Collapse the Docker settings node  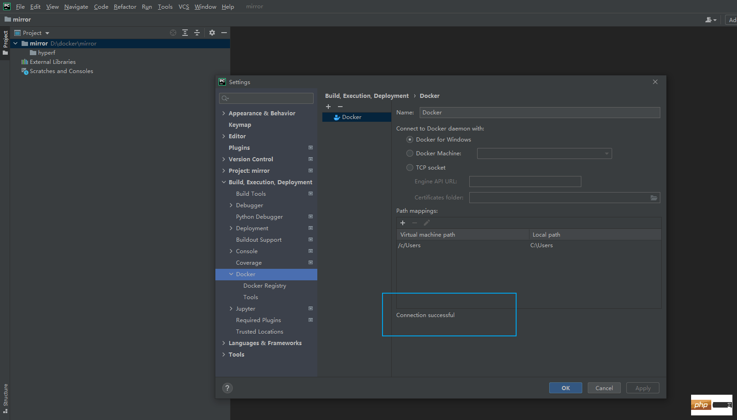pyautogui.click(x=231, y=274)
